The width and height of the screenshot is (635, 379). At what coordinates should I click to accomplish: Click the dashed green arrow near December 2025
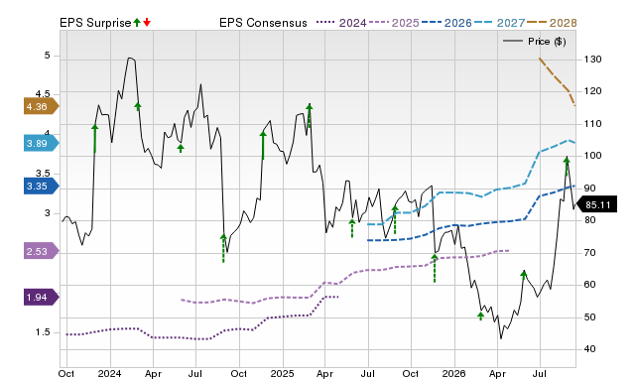(x=435, y=268)
